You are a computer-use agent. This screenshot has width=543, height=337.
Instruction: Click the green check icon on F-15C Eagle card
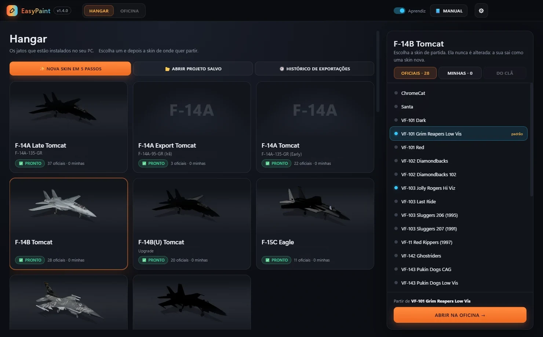267,260
